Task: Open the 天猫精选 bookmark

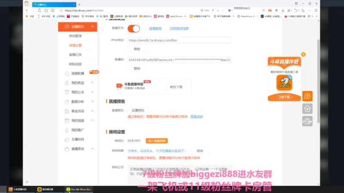Action: [73, 16]
